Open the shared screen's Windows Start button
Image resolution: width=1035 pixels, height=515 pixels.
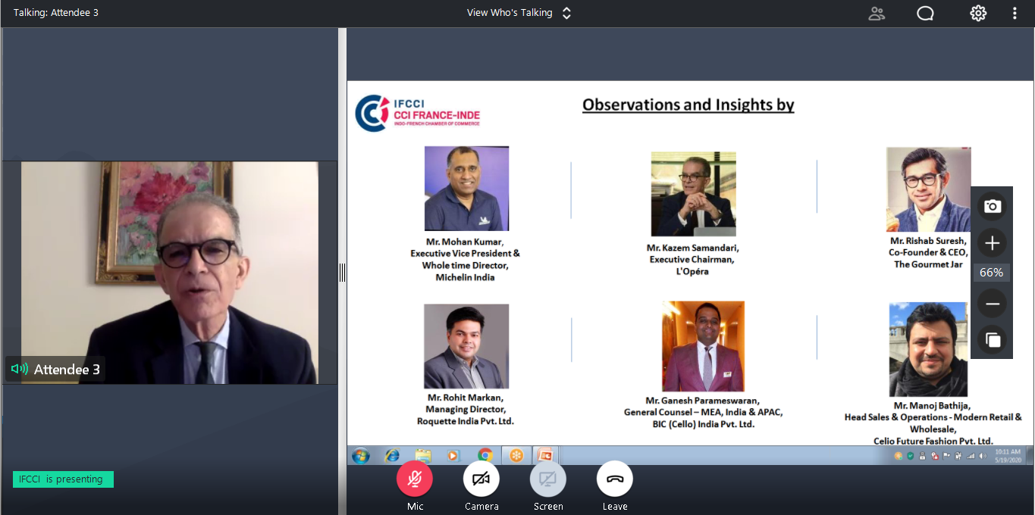(x=361, y=455)
